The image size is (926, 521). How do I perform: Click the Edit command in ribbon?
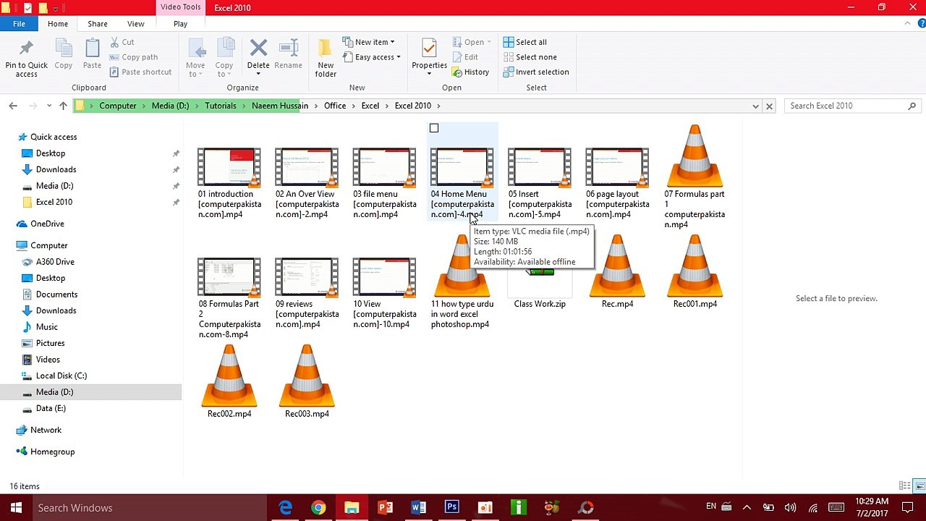pyautogui.click(x=465, y=57)
